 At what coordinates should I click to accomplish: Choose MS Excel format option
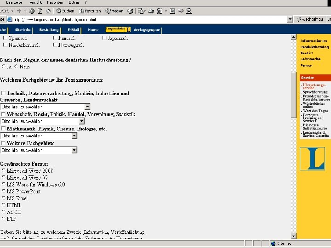(3, 198)
